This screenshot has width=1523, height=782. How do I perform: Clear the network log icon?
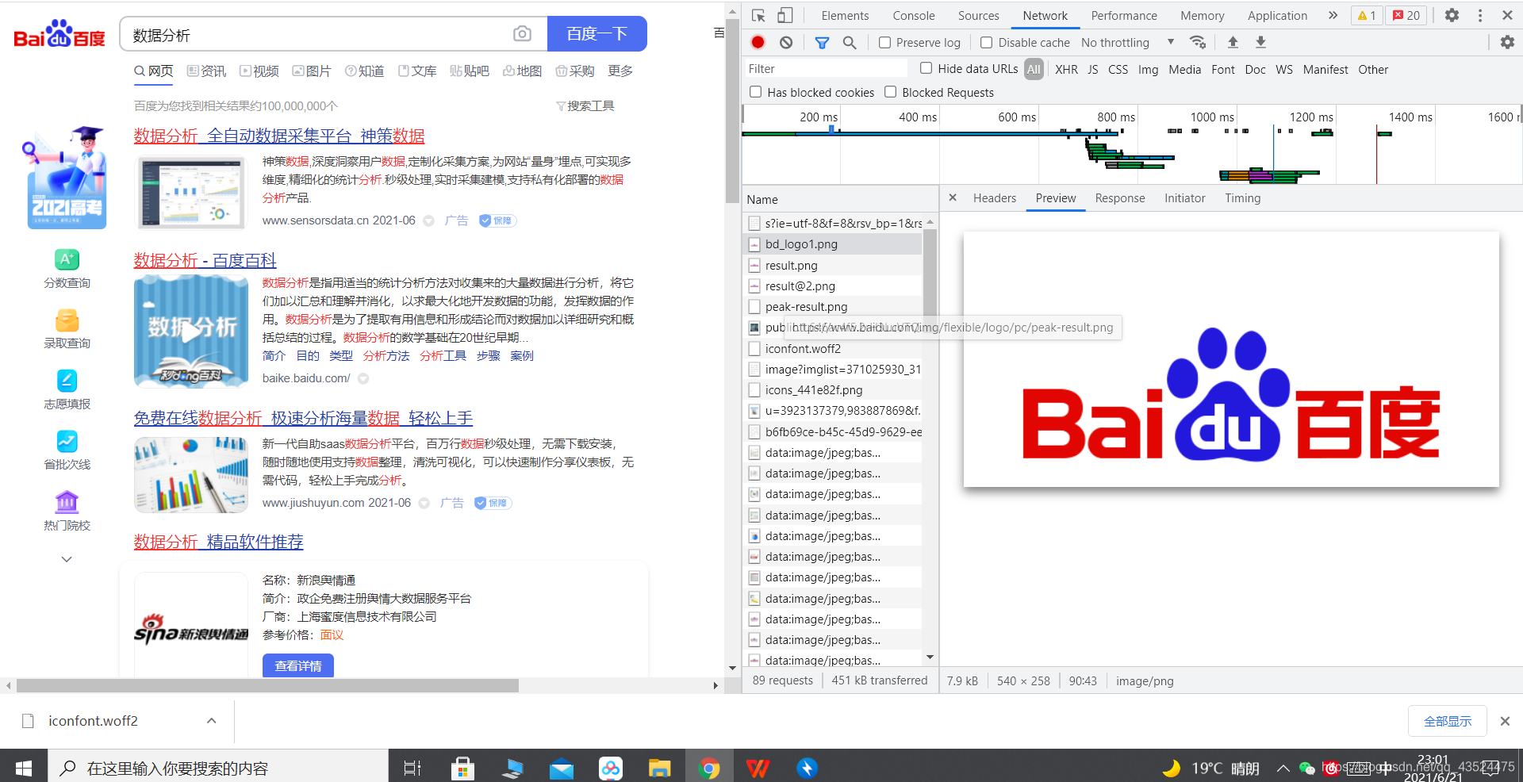click(x=786, y=43)
